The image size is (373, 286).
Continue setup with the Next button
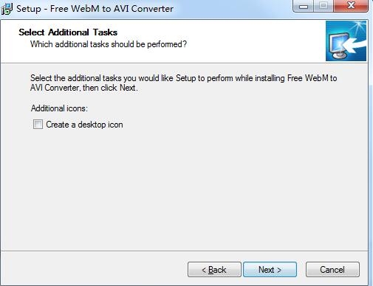pyautogui.click(x=270, y=270)
